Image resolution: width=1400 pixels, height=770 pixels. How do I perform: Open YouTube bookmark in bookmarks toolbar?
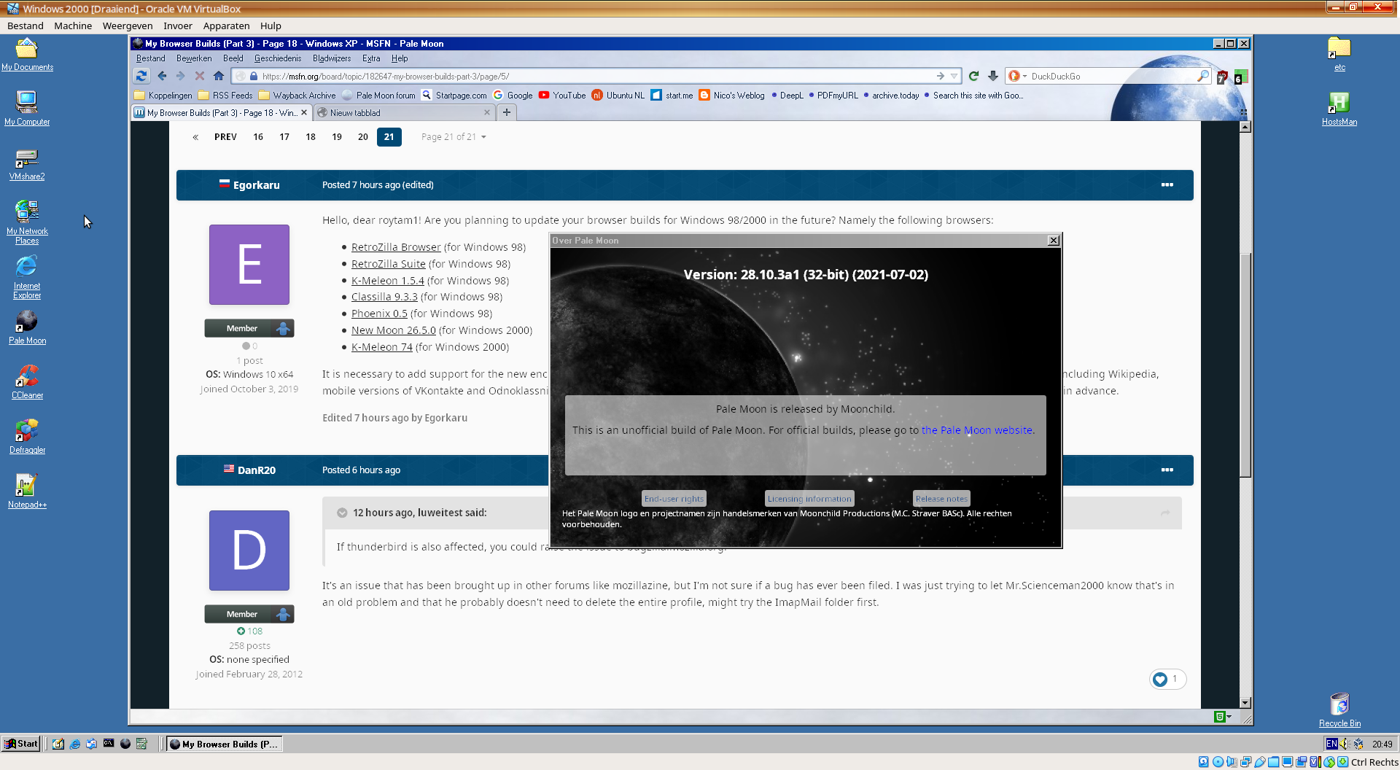(x=562, y=96)
